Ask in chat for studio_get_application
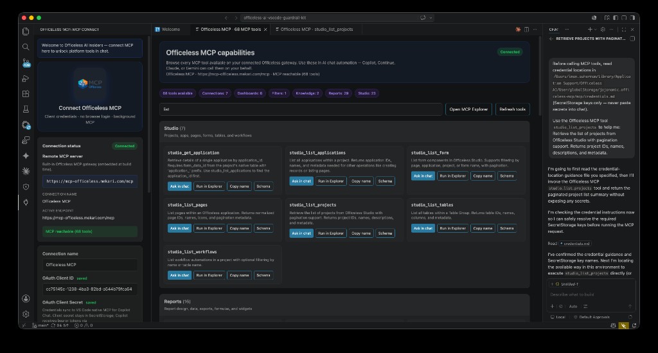 (179, 186)
